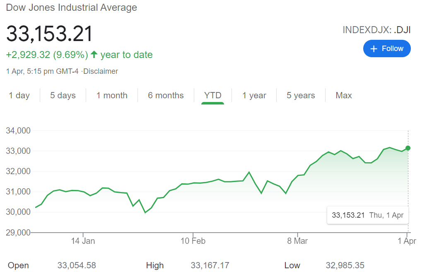Screen dimensions: 427x272
Task: Switch to the 1 day tab
Action: coord(19,95)
